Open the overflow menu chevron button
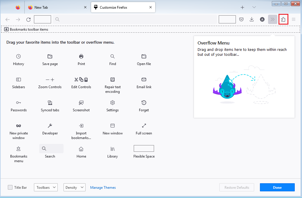The width and height of the screenshot is (302, 198). point(272,19)
